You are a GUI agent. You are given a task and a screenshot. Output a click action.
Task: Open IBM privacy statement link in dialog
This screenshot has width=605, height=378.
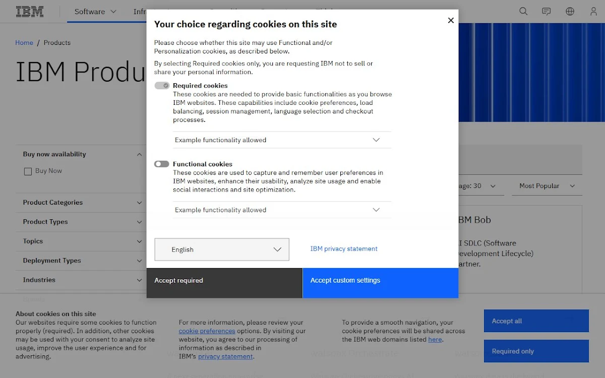click(344, 248)
